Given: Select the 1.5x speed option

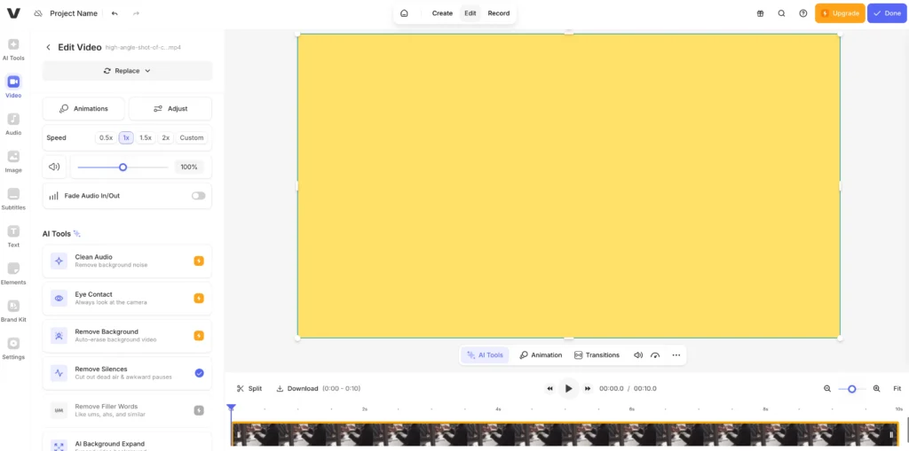Looking at the screenshot, I should click(146, 138).
